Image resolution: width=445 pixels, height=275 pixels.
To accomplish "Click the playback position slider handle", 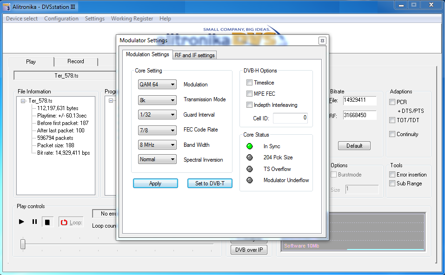I will 23,244.
